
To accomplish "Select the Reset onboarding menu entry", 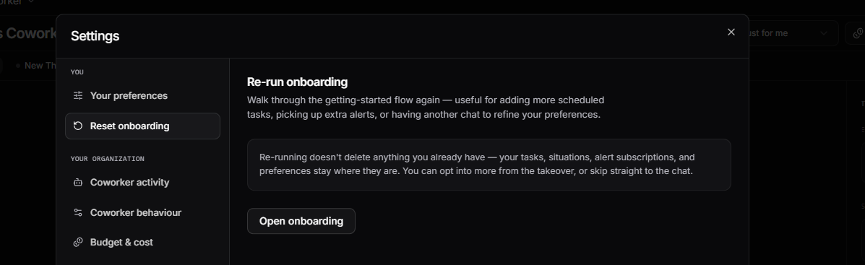I will tap(142, 126).
